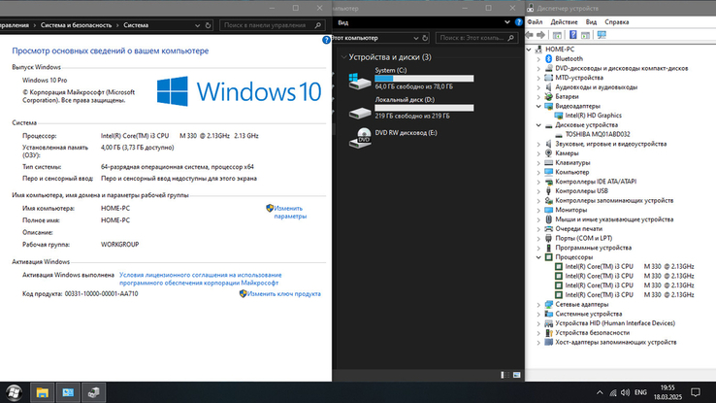Image resolution: width=716 pixels, height=403 pixels.
Task: Click the scan for hardware changes monitor icon
Action: tap(602, 35)
